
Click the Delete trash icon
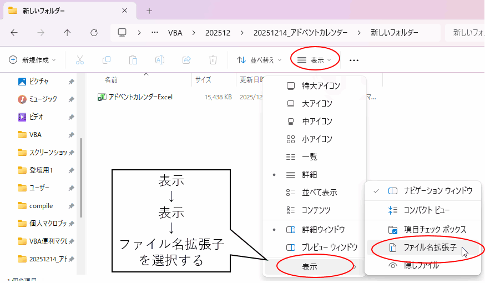click(213, 60)
